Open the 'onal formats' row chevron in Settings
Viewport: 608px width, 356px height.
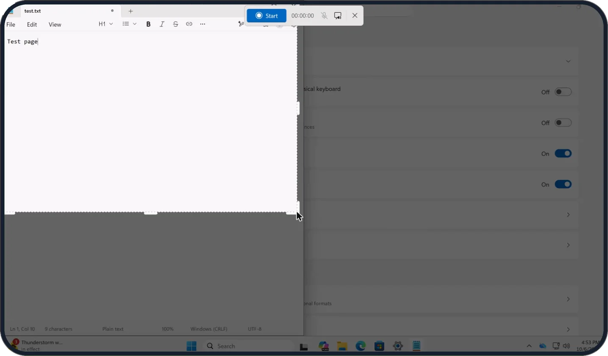[568, 299]
